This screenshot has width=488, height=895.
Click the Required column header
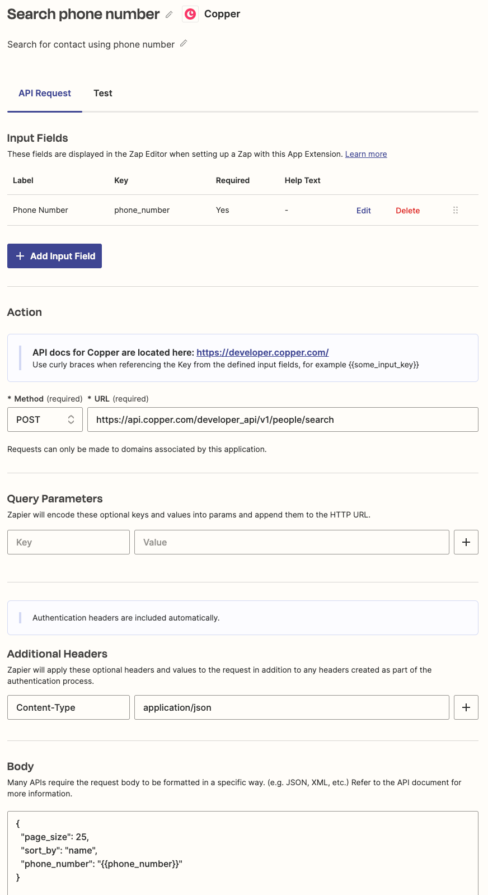(233, 180)
